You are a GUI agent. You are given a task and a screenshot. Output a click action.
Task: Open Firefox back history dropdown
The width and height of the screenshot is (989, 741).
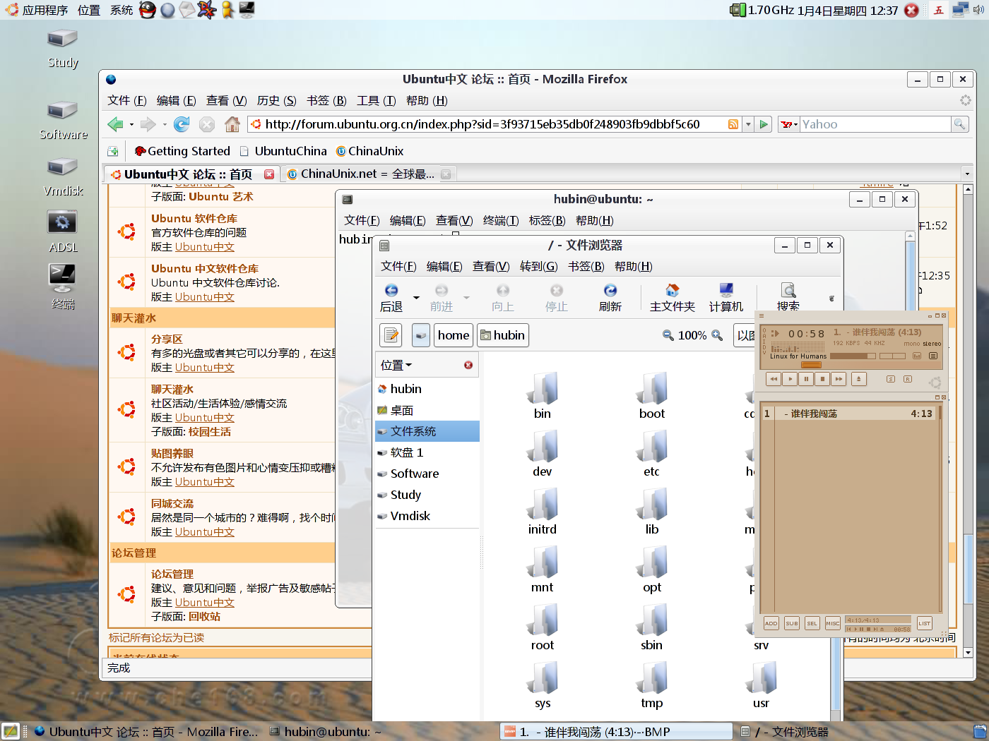(x=131, y=125)
